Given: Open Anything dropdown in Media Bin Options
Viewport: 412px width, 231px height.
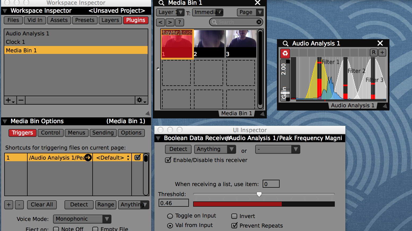Looking at the screenshot, I should (134, 205).
